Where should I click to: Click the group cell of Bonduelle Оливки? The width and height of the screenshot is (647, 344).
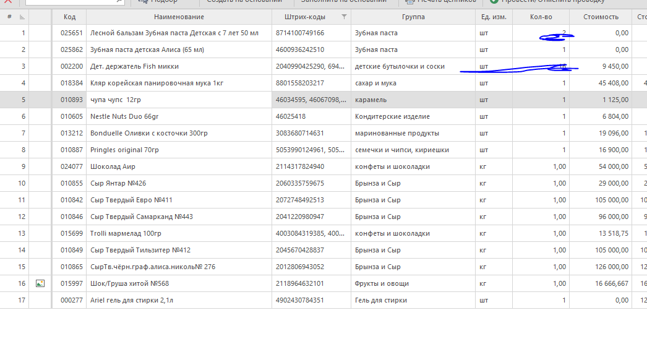[413, 133]
